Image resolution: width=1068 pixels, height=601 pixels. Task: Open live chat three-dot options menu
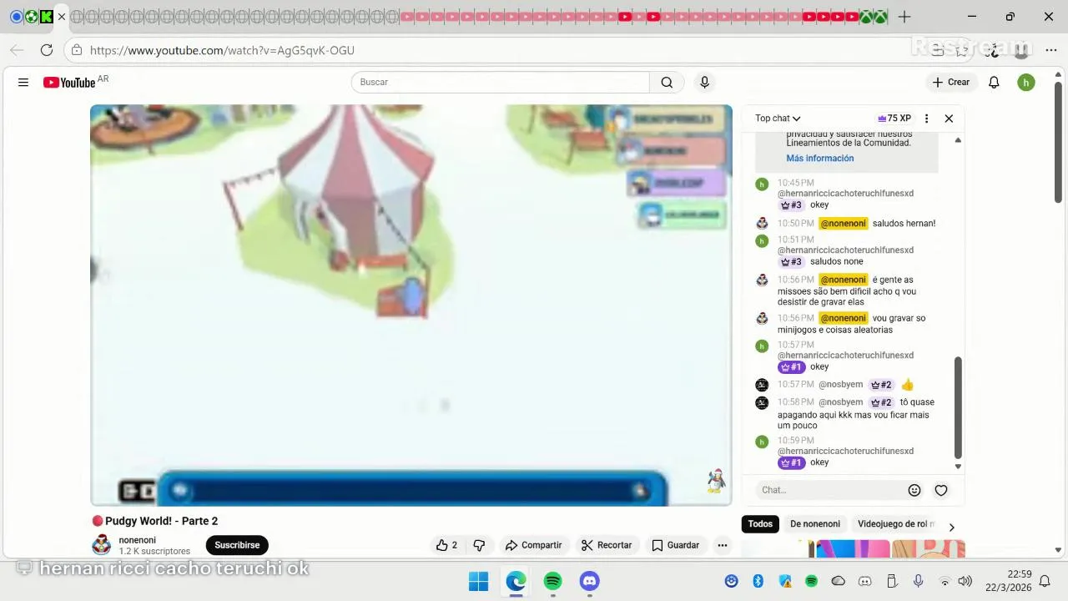(926, 119)
